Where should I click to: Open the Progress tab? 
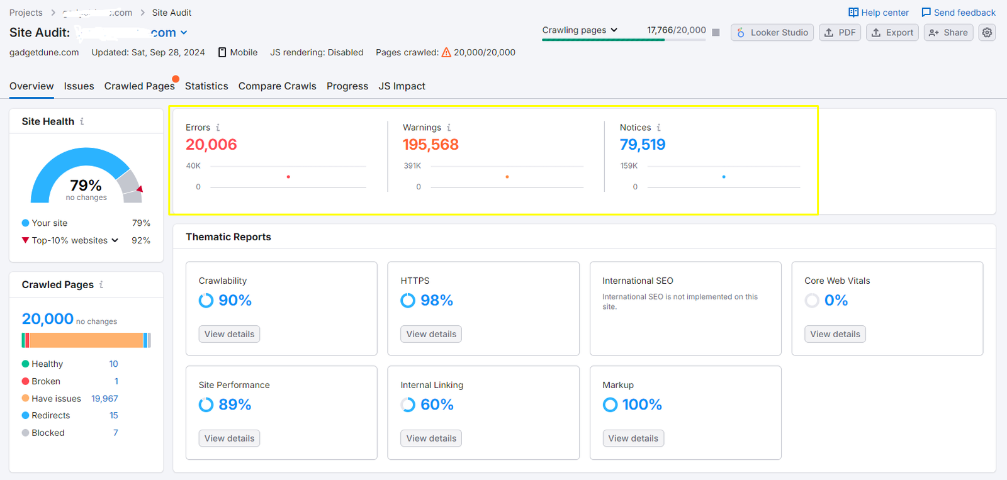tap(347, 86)
